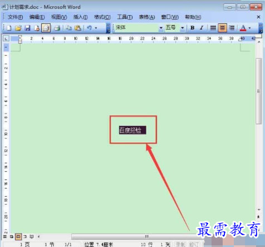The height and width of the screenshot is (247, 265).
Task: Click the horizontal scroll left arrow
Action: 38,236
